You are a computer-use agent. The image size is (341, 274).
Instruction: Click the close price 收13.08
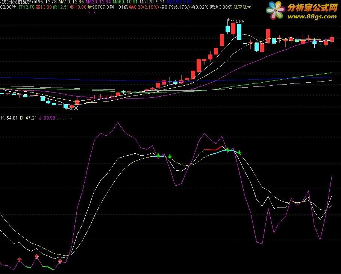78,7
